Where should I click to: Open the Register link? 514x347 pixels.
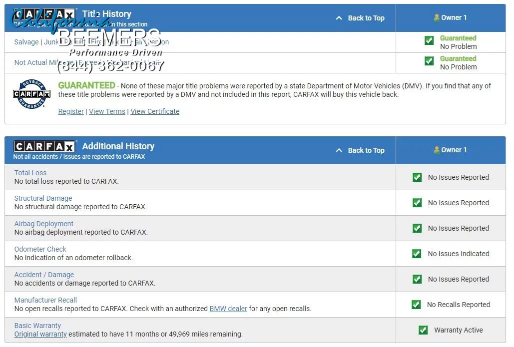71,111
